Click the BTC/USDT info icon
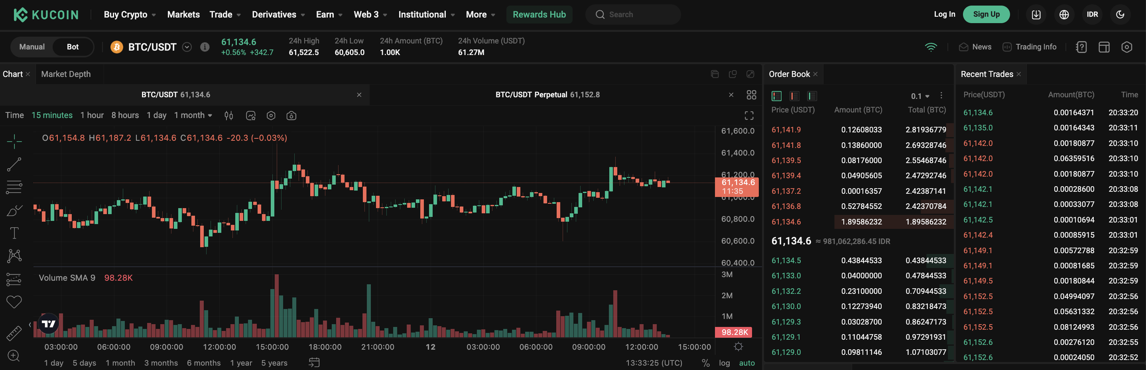Viewport: 1146px width, 370px height. point(205,47)
